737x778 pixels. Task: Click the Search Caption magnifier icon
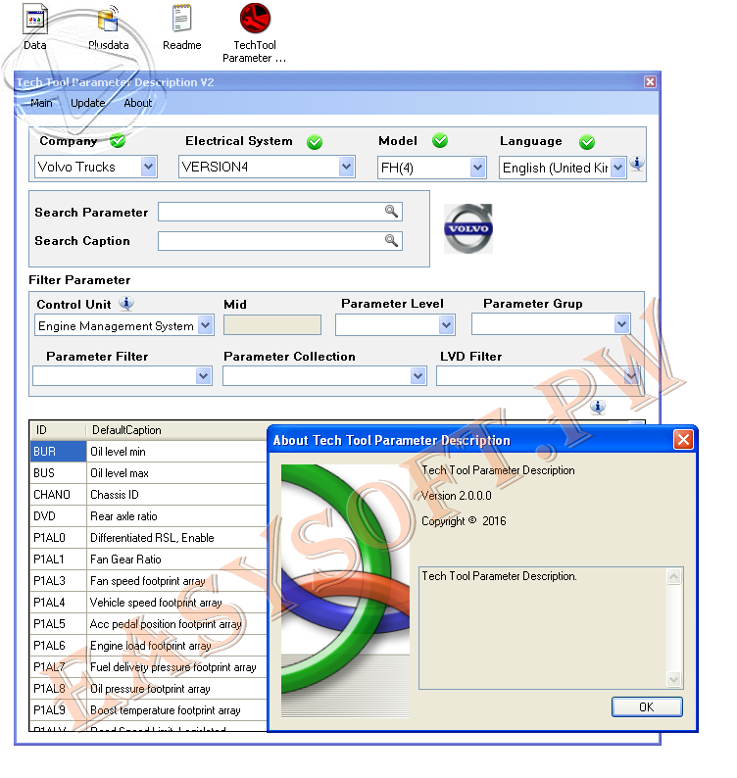(x=391, y=241)
